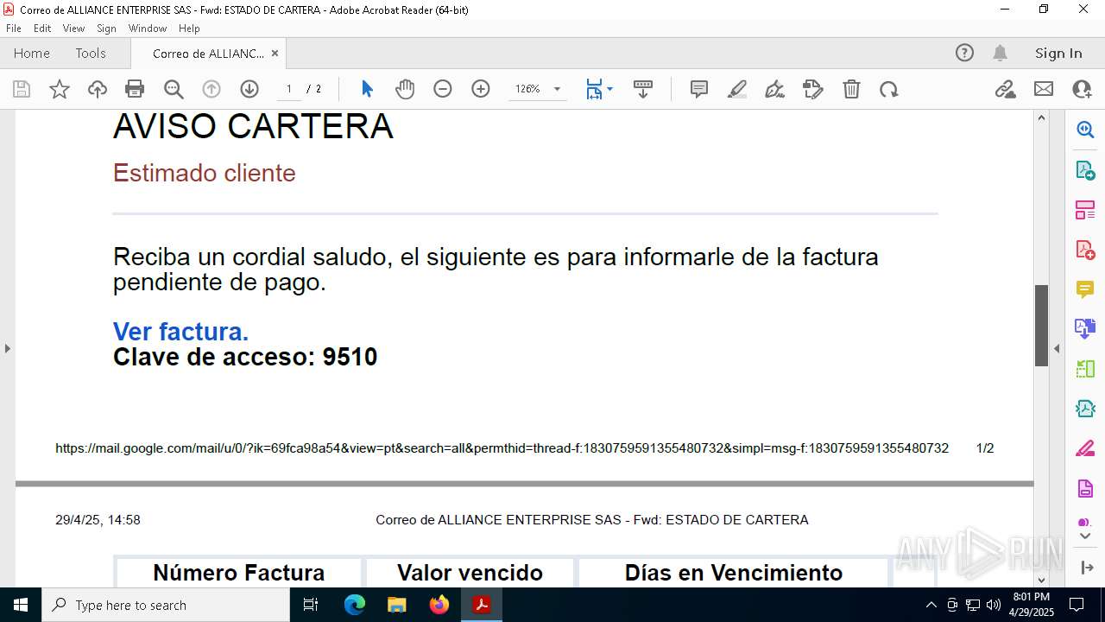Open the Comment sidebar tool

pyautogui.click(x=1085, y=289)
